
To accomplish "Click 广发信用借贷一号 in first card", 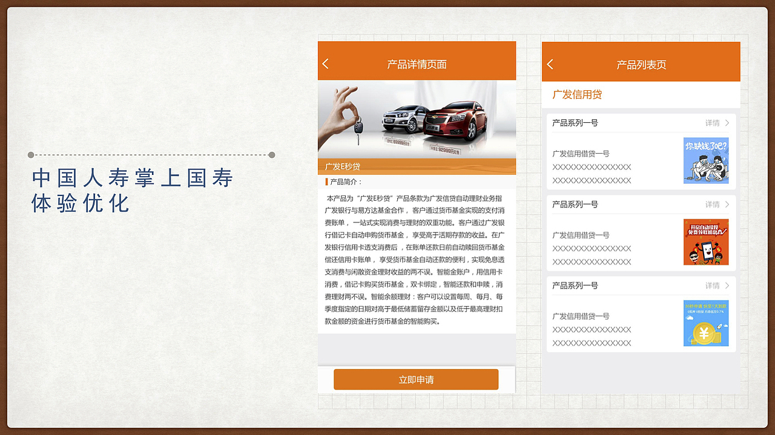I will 581,154.
